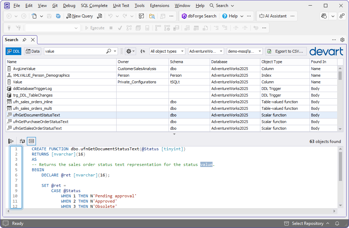Open the AI Assistant
This screenshot has width=349, height=228.
[273, 16]
